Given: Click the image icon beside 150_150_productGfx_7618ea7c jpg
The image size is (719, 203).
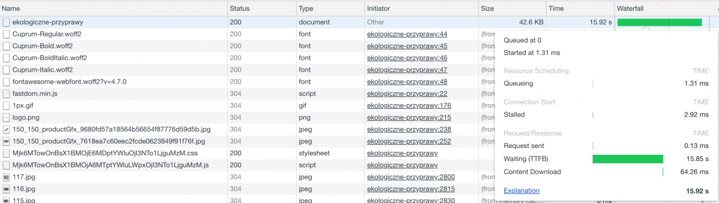Looking at the screenshot, I should click(6, 141).
